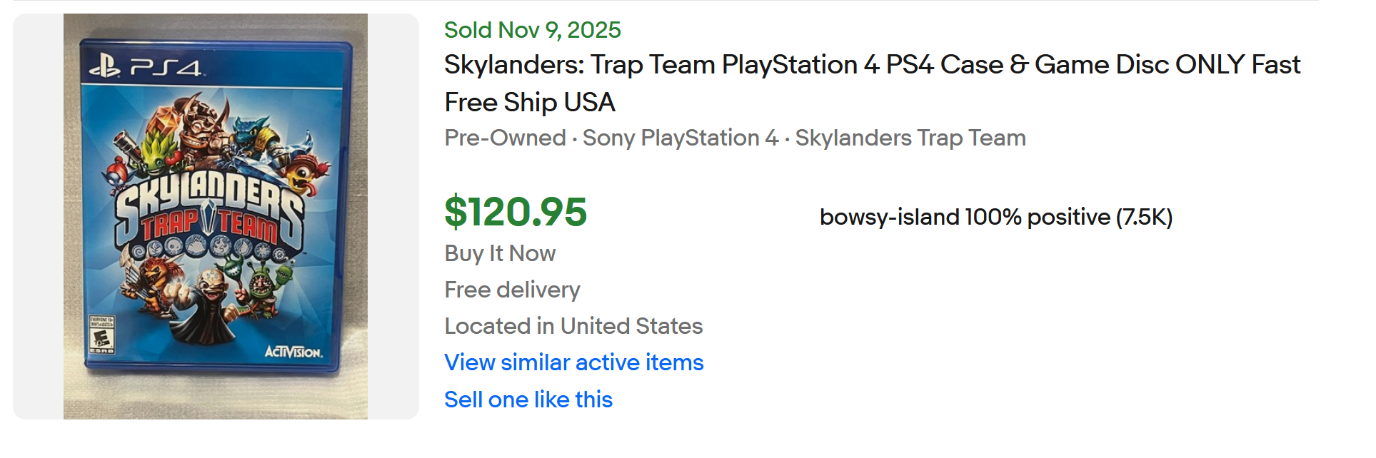This screenshot has height=458, width=1376.
Task: Click the 'Located in United States' text
Action: tap(573, 326)
